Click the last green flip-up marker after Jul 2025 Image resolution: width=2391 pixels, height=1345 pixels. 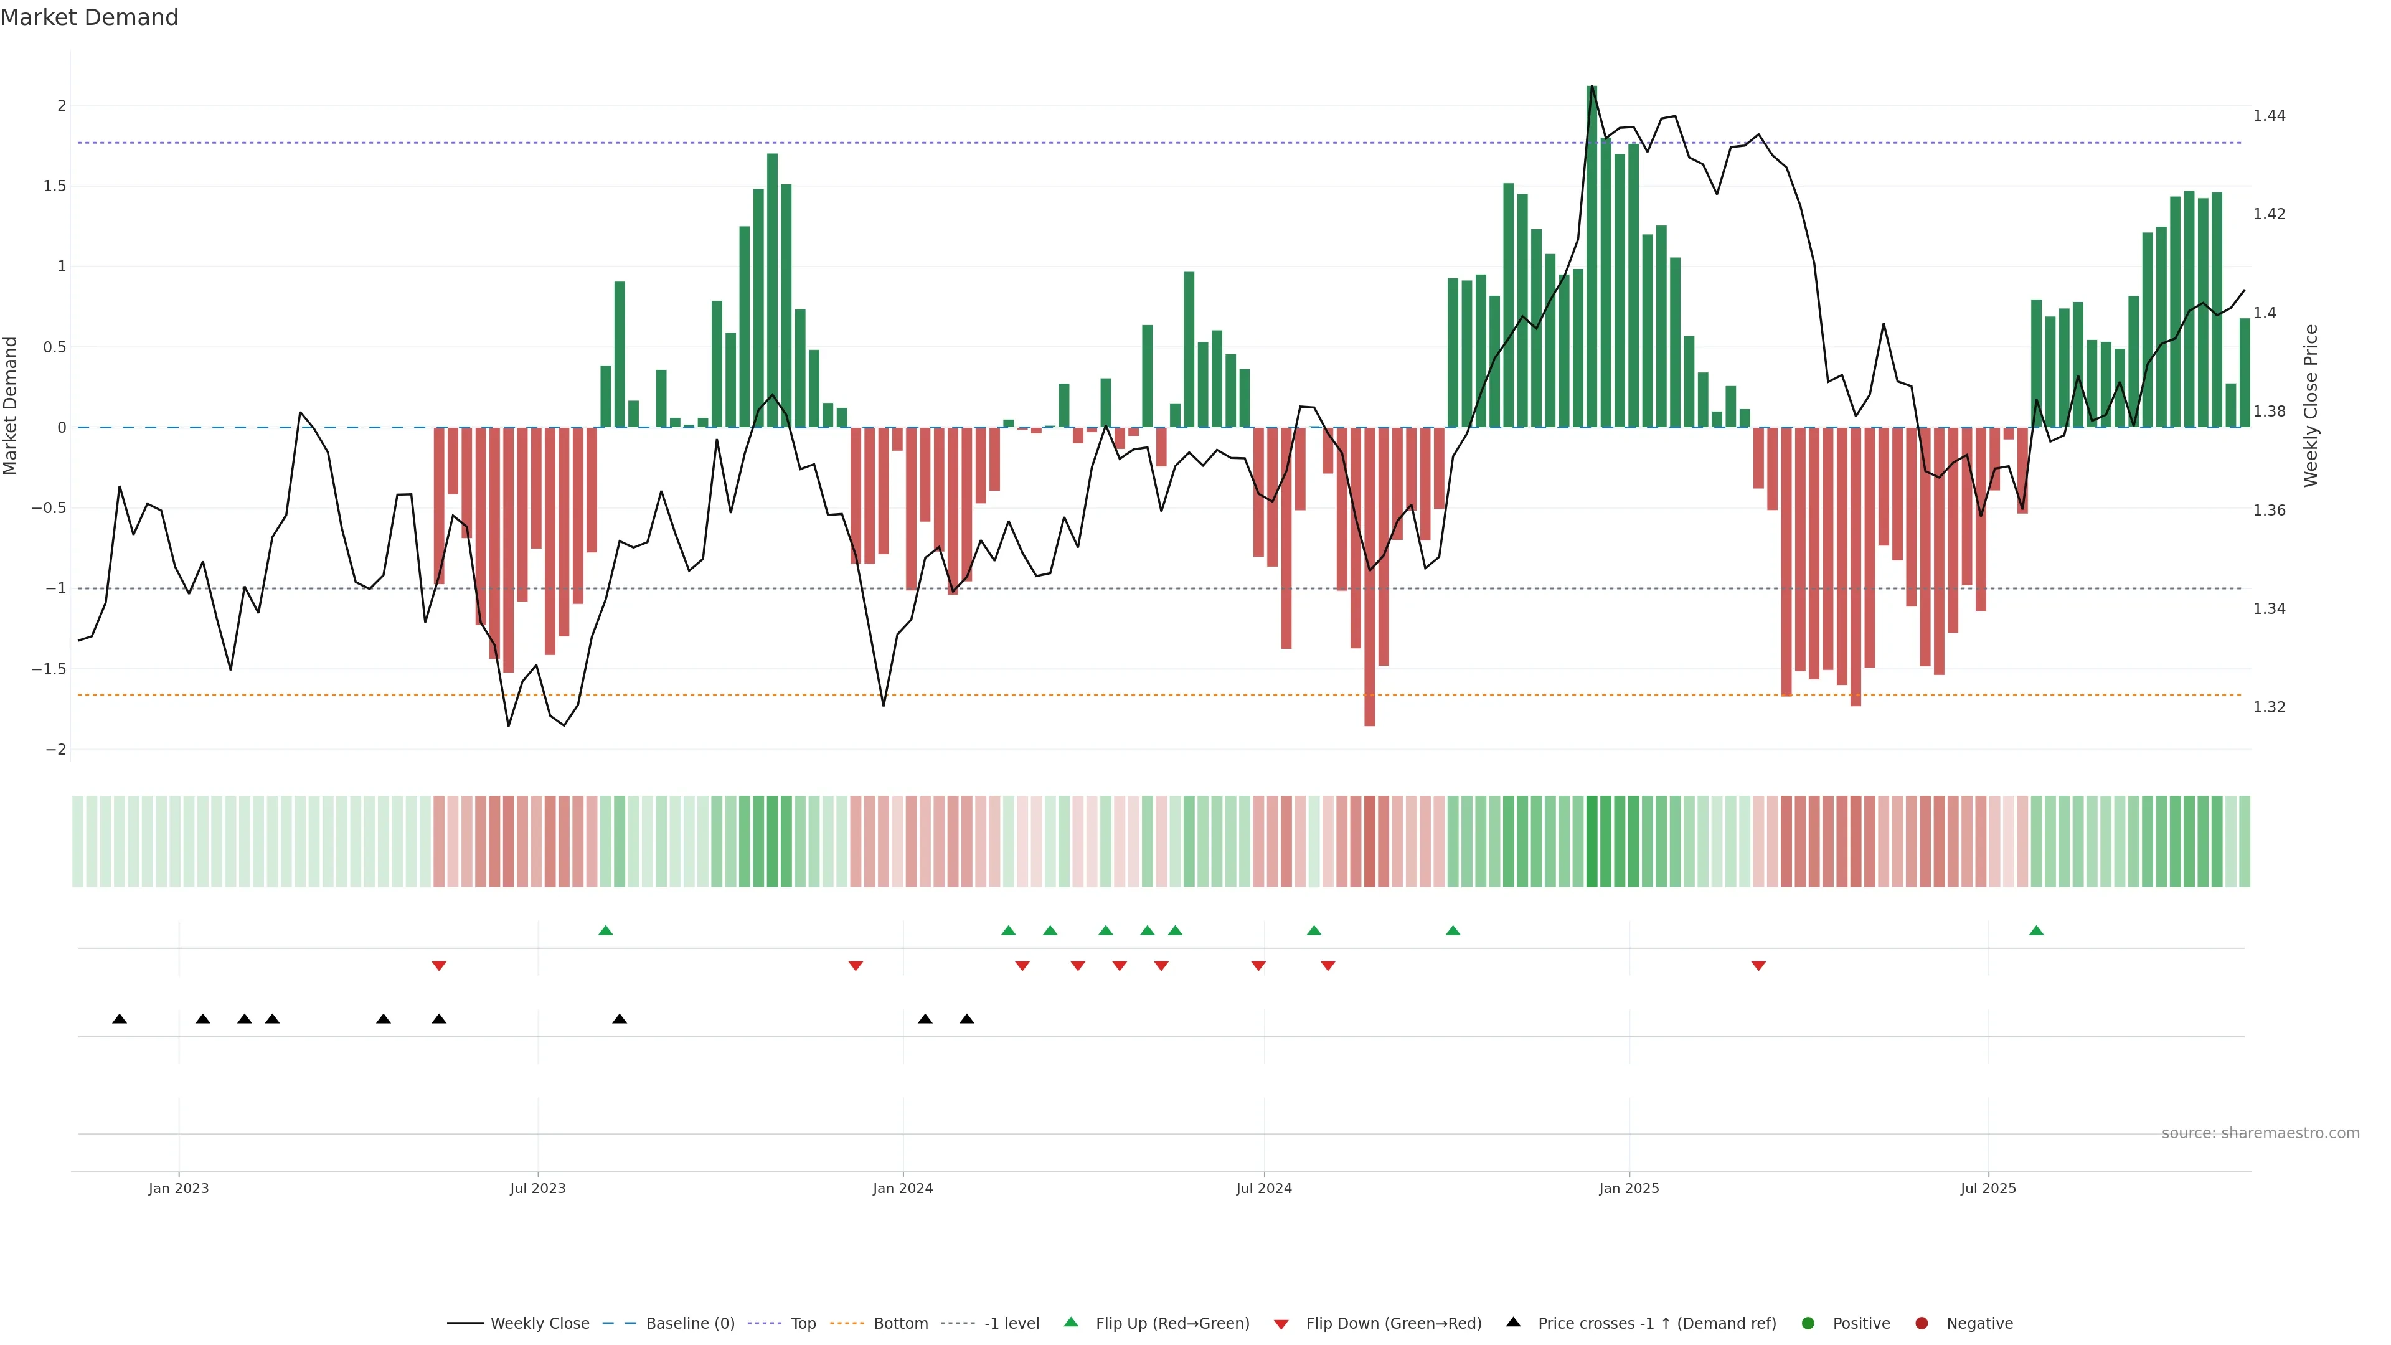click(2037, 930)
